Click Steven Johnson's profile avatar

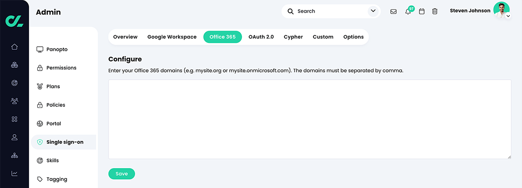(501, 10)
